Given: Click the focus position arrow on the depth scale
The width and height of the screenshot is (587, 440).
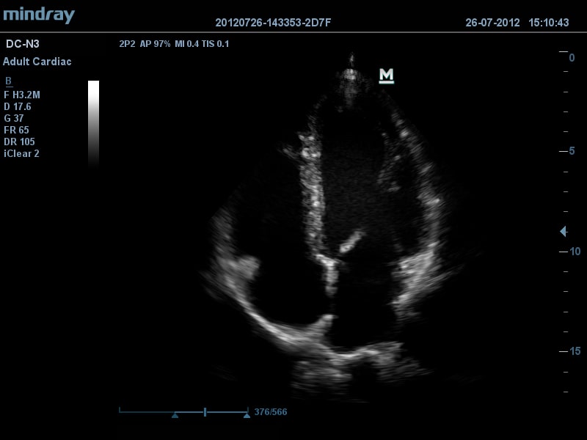Looking at the screenshot, I should [563, 232].
